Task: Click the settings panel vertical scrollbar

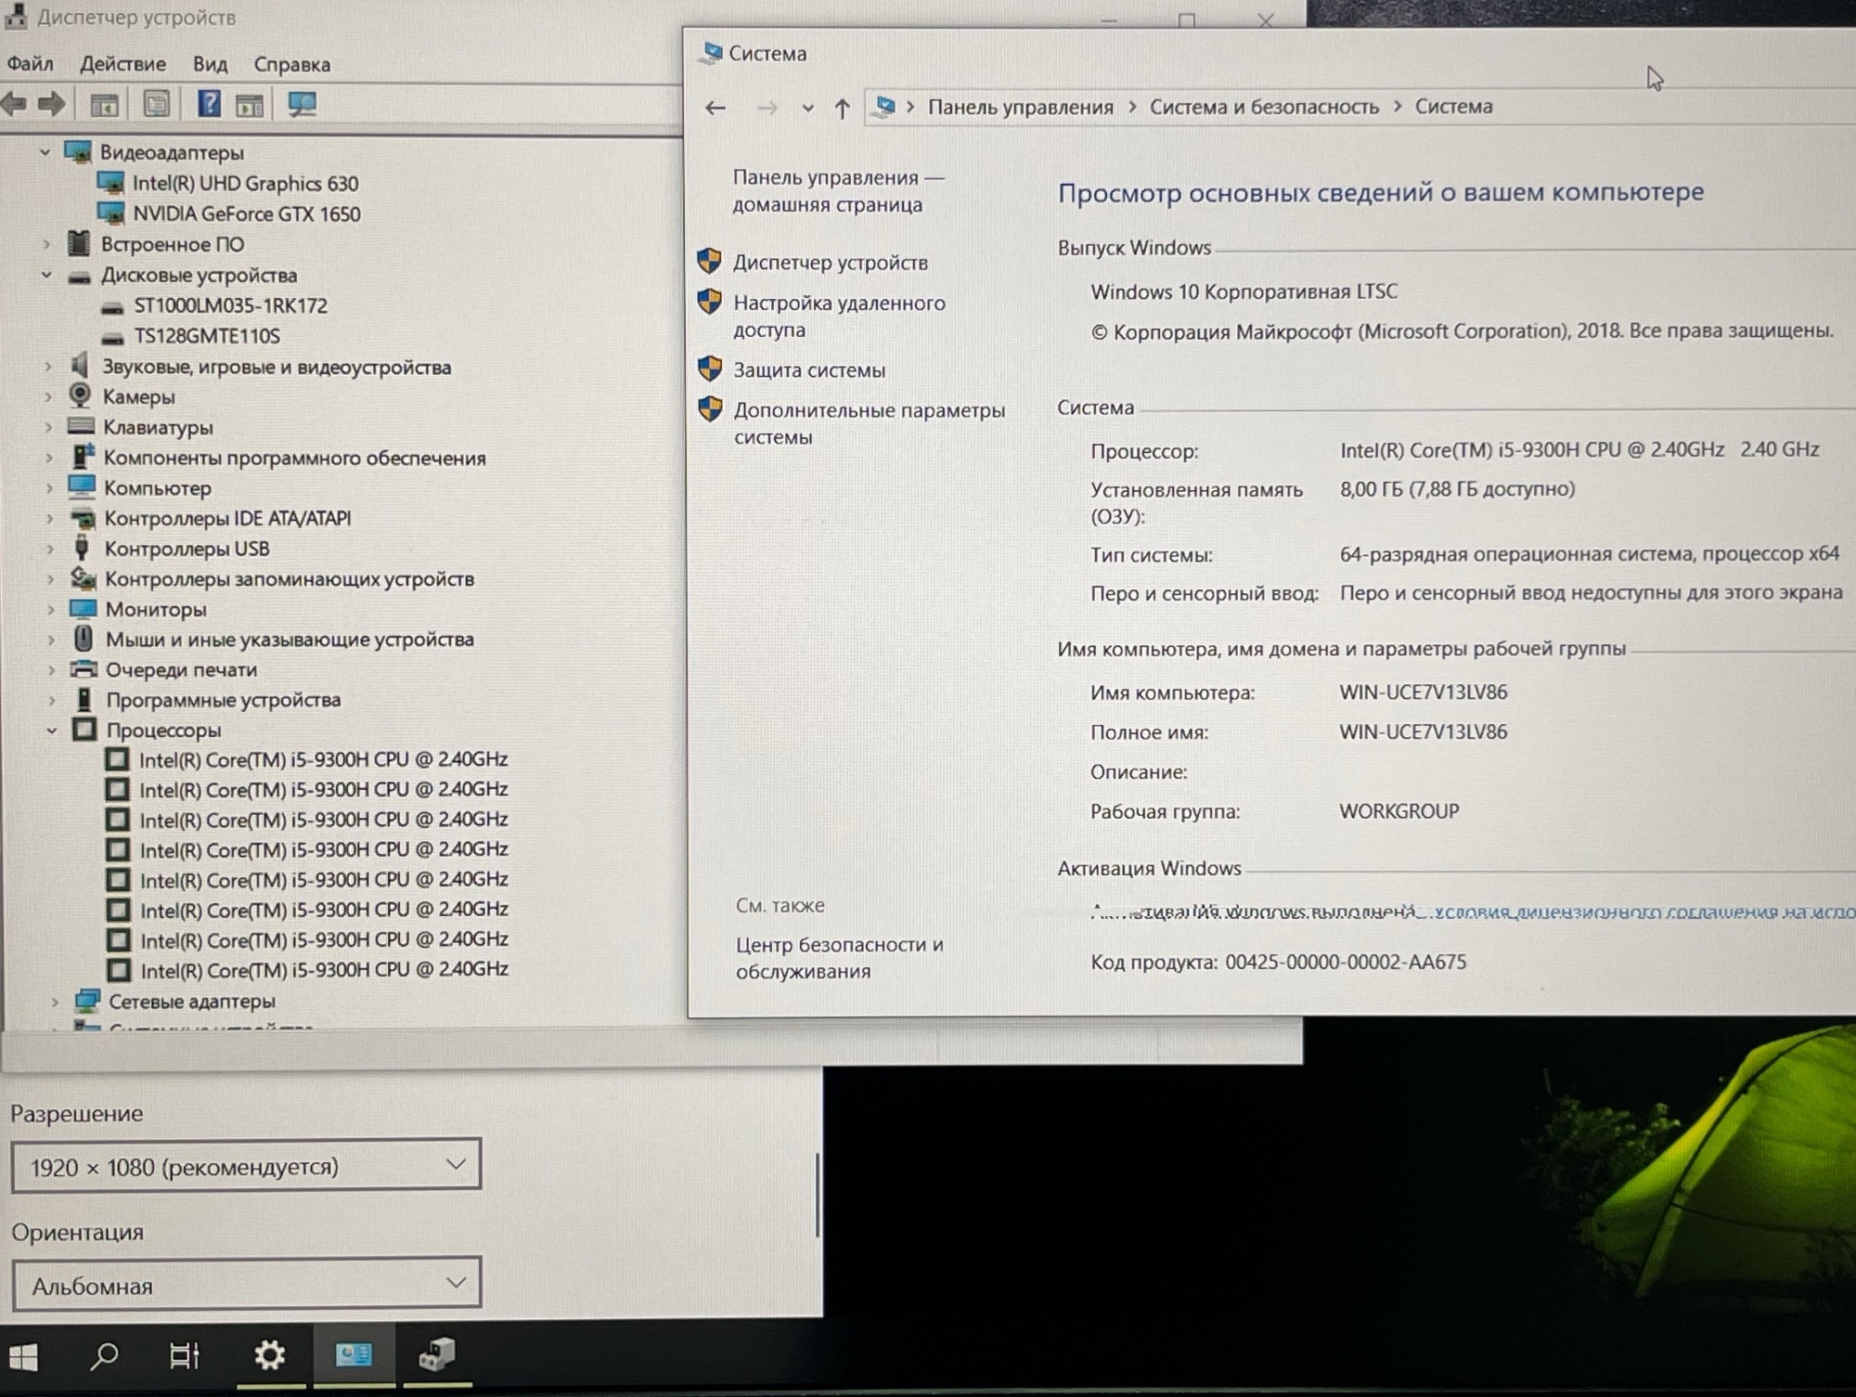Action: [817, 1195]
